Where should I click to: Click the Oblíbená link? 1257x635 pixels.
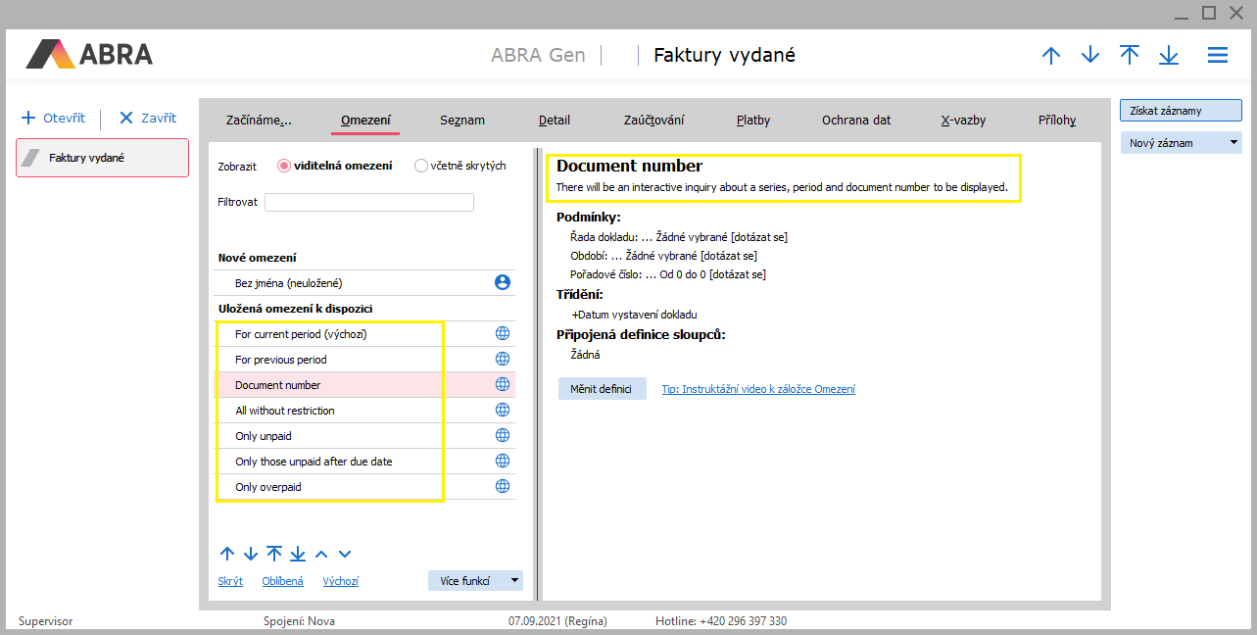coord(282,581)
